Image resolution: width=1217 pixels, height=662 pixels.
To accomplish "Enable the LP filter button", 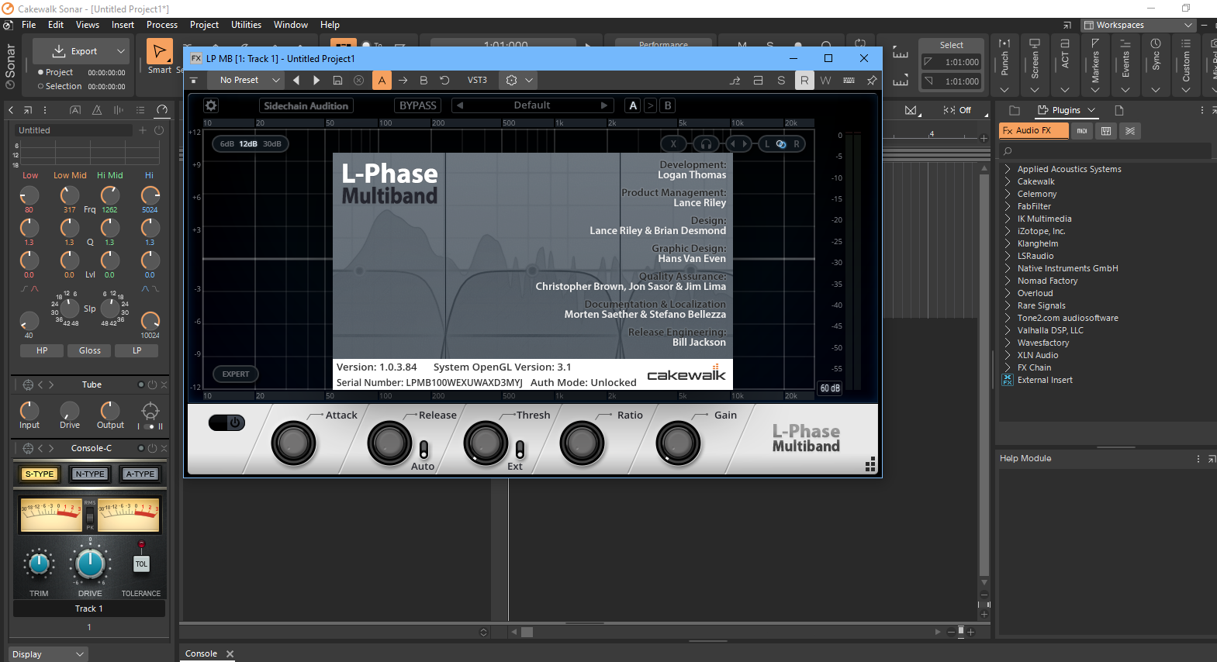I will click(137, 350).
